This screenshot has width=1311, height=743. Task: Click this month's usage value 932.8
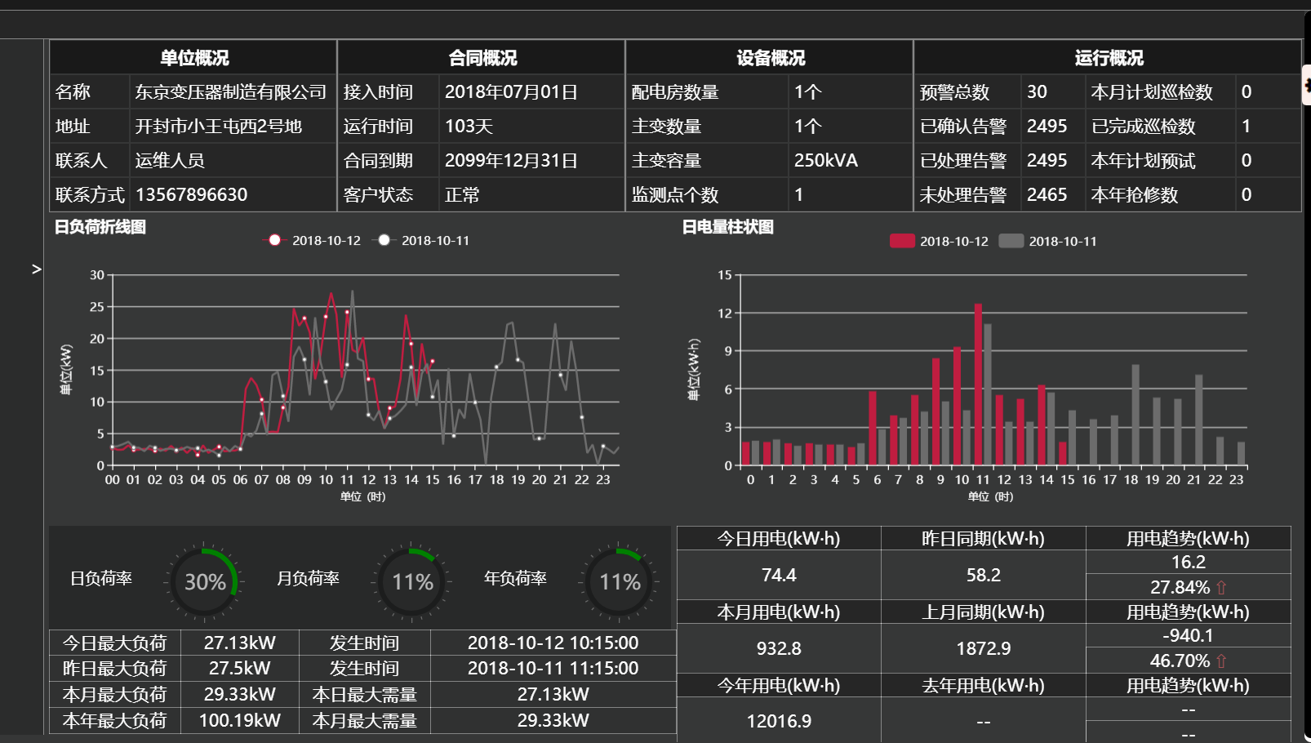click(779, 648)
